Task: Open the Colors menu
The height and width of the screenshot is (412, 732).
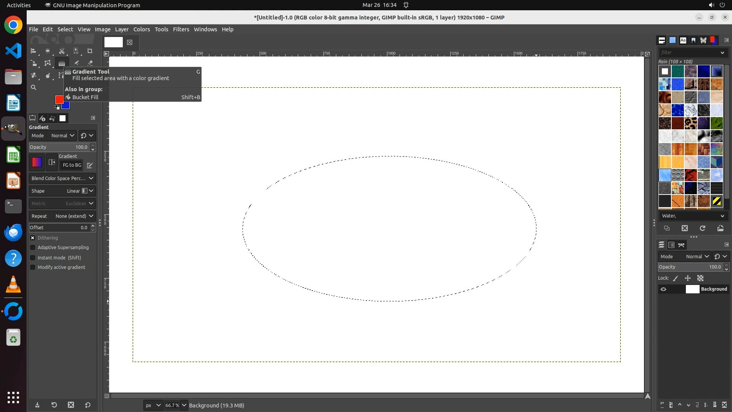Action: pyautogui.click(x=141, y=29)
